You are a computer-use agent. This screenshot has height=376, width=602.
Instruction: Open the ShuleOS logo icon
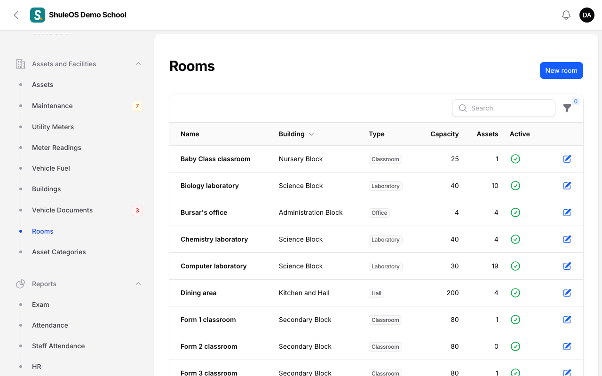coord(38,15)
